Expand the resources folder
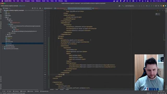The image size is (167, 94). point(8,33)
